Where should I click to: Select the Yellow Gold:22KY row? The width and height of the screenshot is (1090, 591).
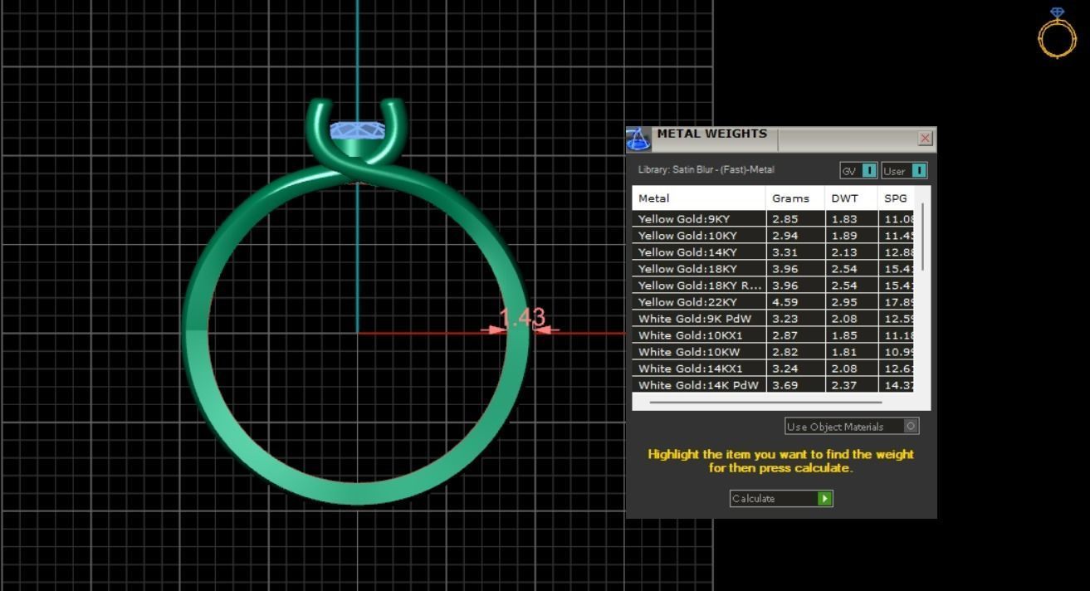click(x=773, y=302)
